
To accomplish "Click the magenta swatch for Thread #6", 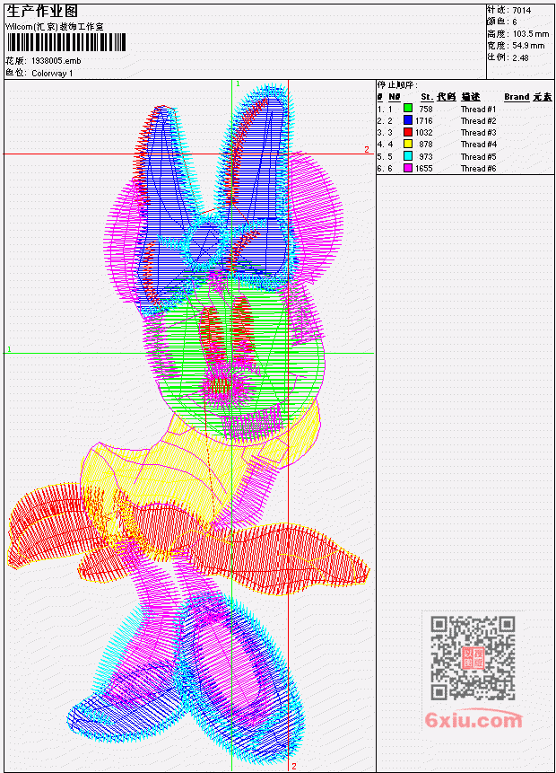I will click(x=408, y=168).
